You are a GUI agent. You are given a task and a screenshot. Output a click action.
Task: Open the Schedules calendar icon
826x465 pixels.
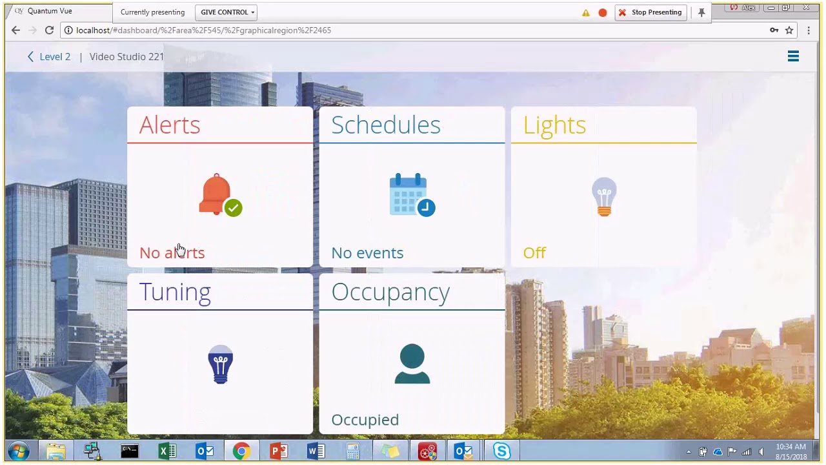[412, 194]
